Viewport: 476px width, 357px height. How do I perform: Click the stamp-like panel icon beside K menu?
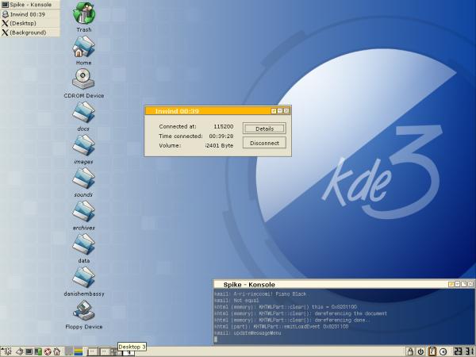tap(20, 351)
